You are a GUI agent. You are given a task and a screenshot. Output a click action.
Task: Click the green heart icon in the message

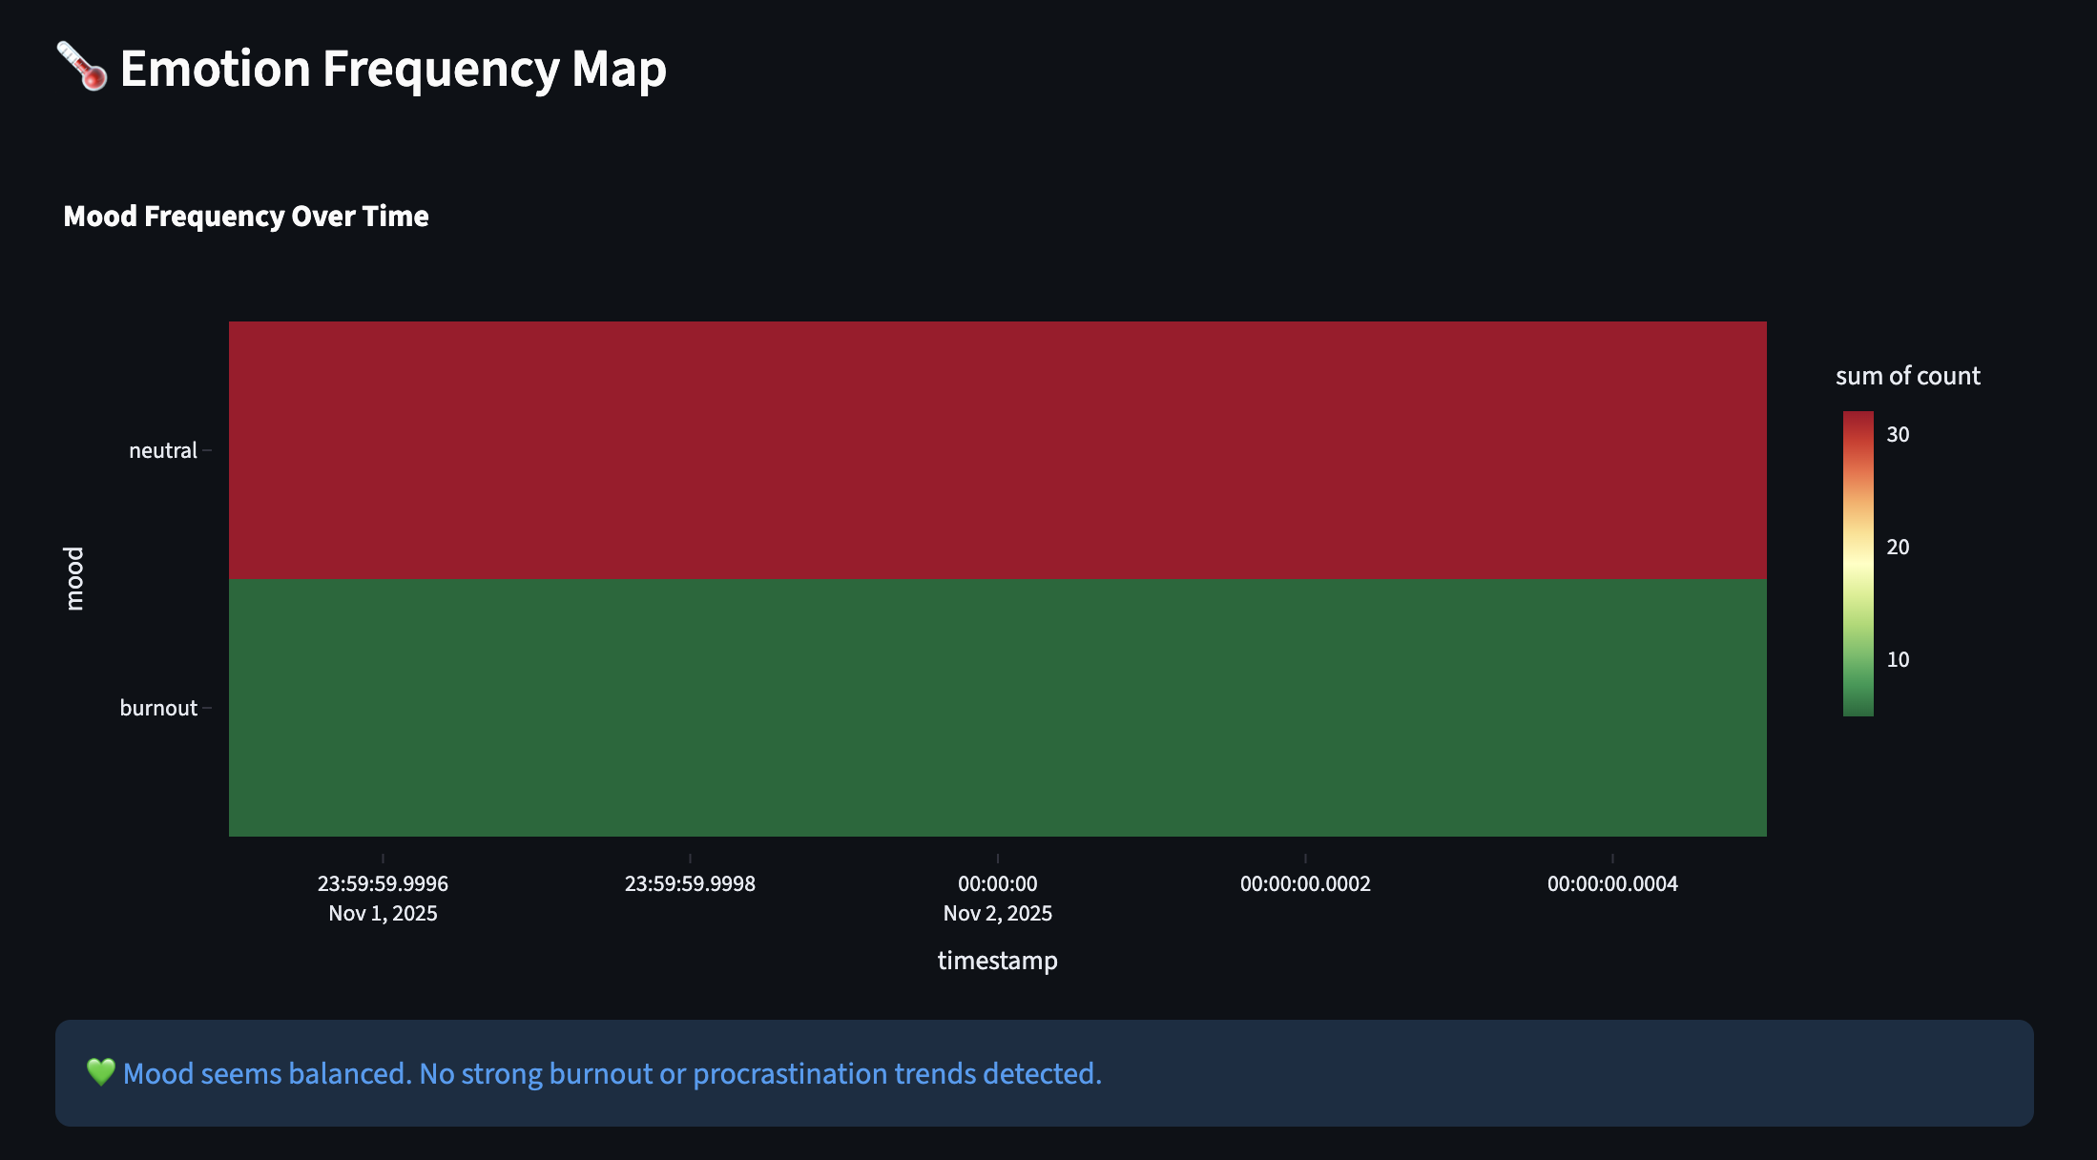point(100,1072)
